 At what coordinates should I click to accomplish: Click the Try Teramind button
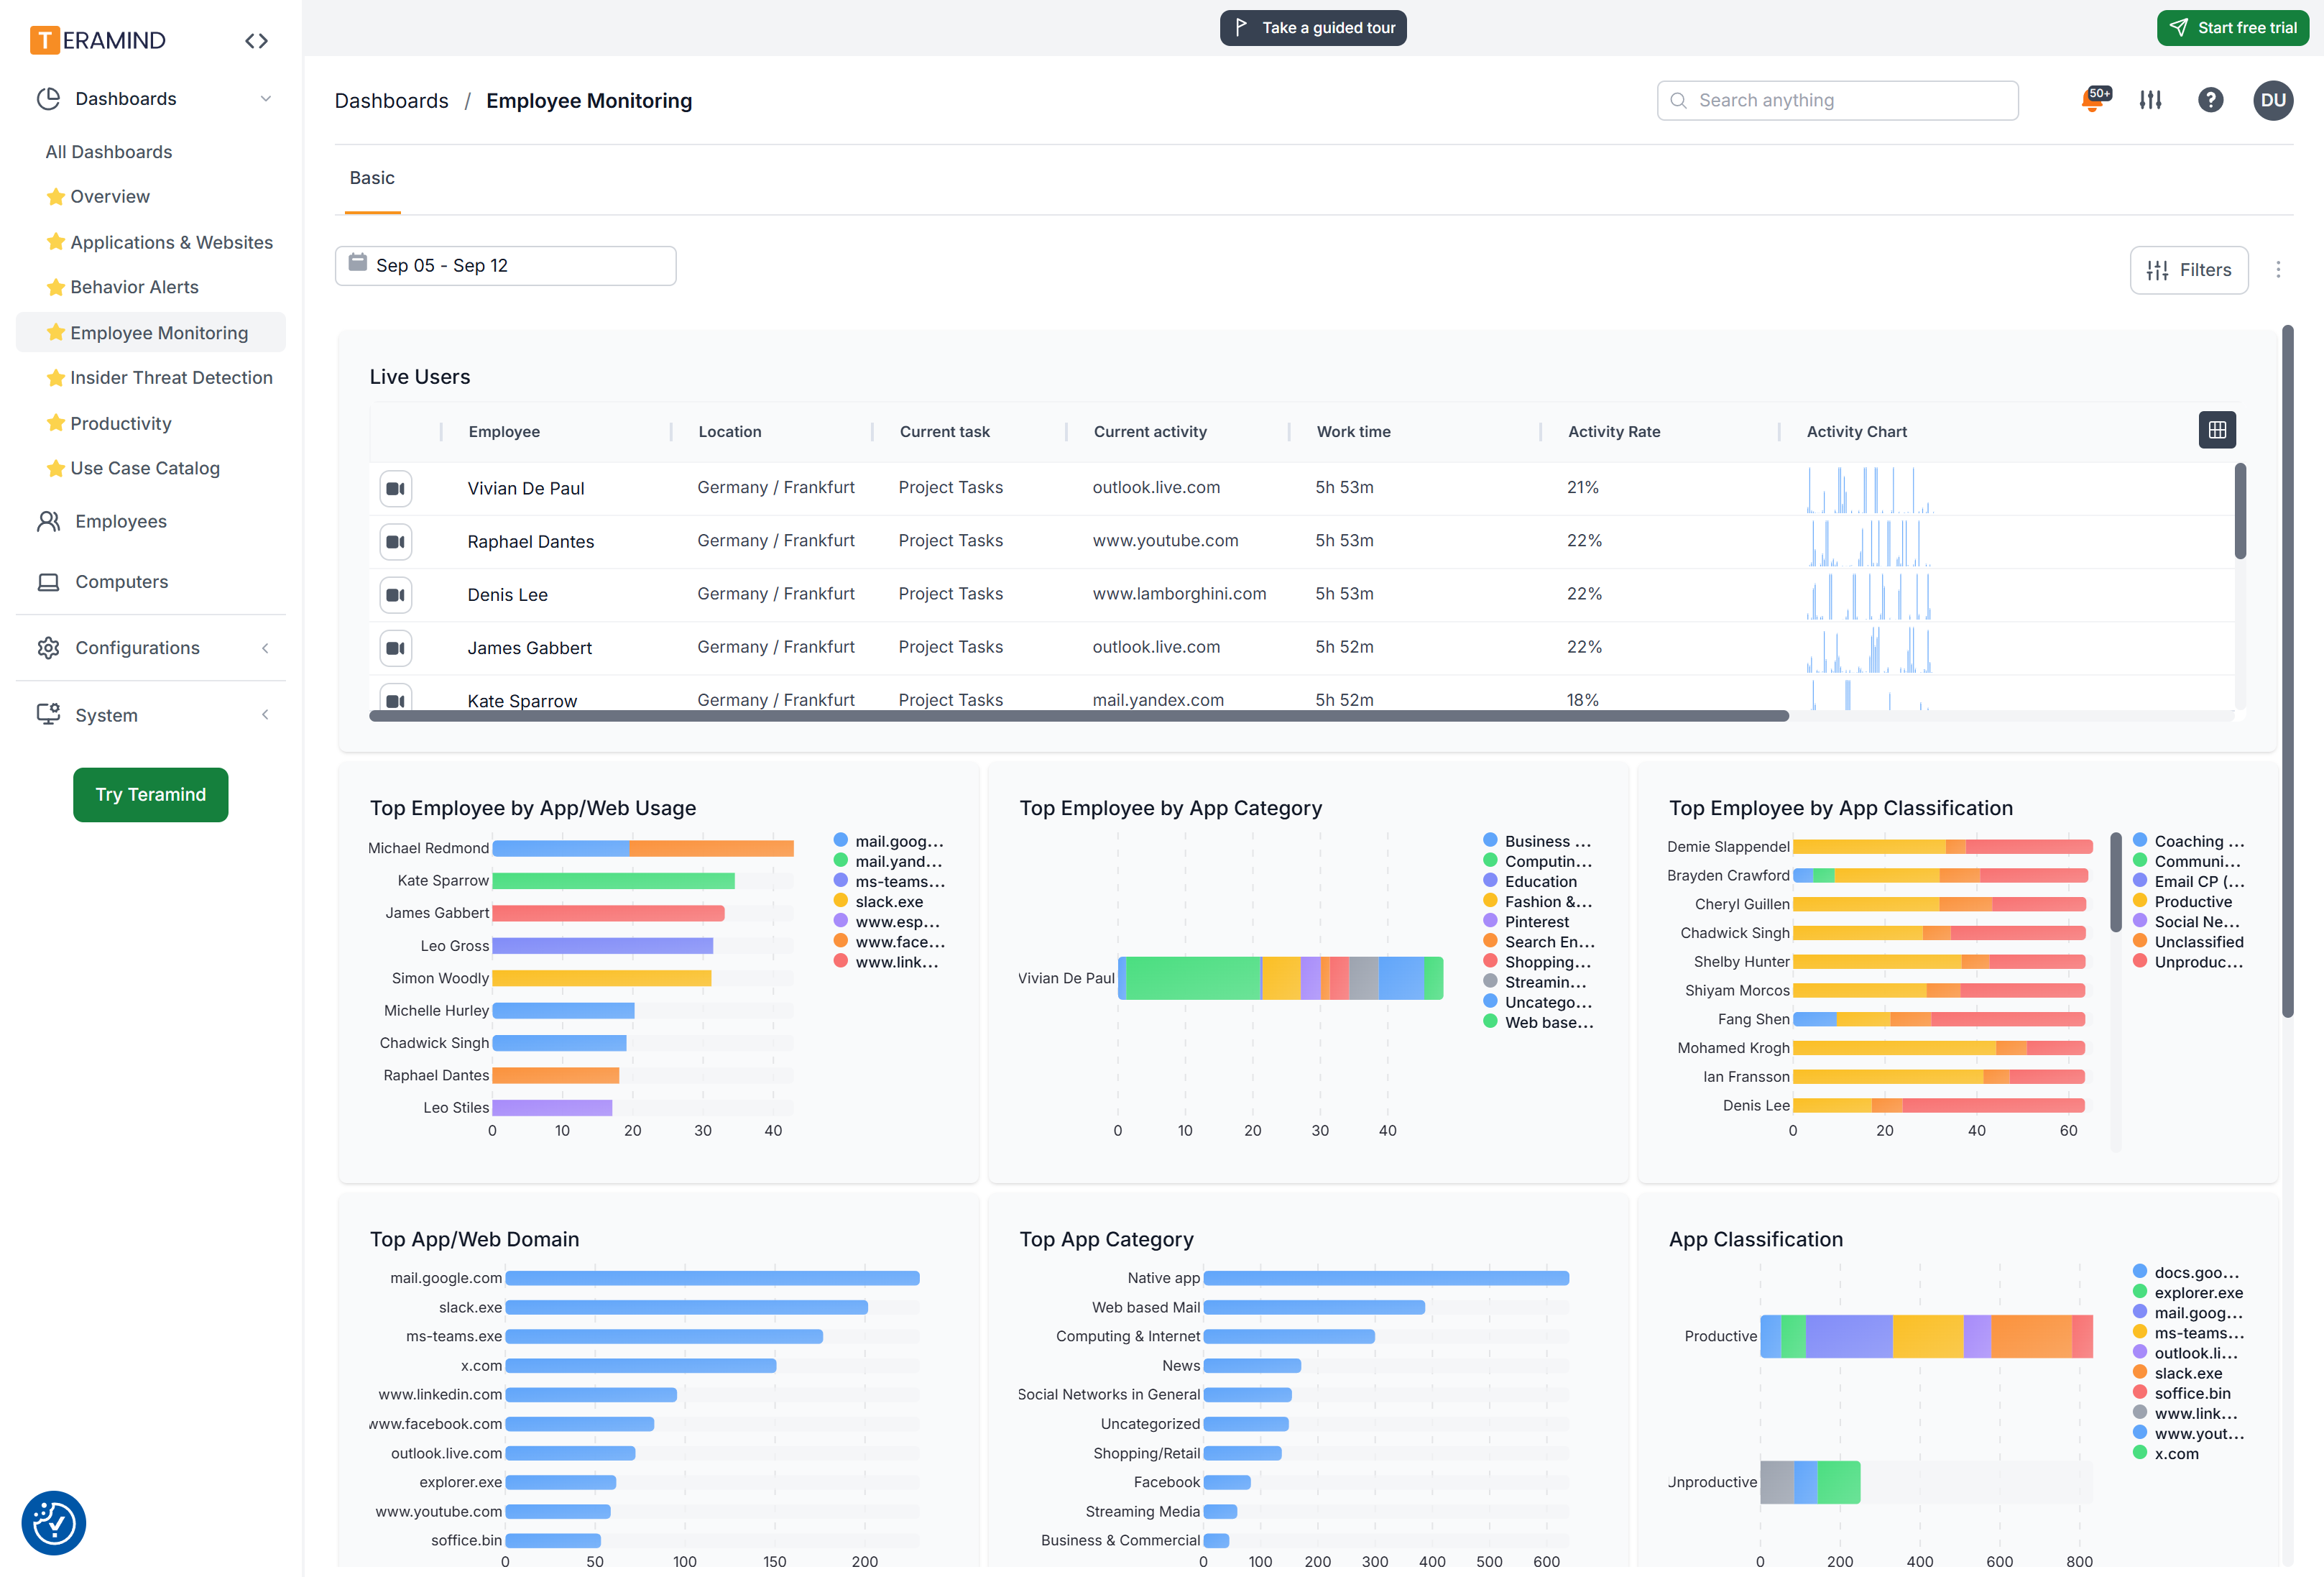click(x=150, y=794)
